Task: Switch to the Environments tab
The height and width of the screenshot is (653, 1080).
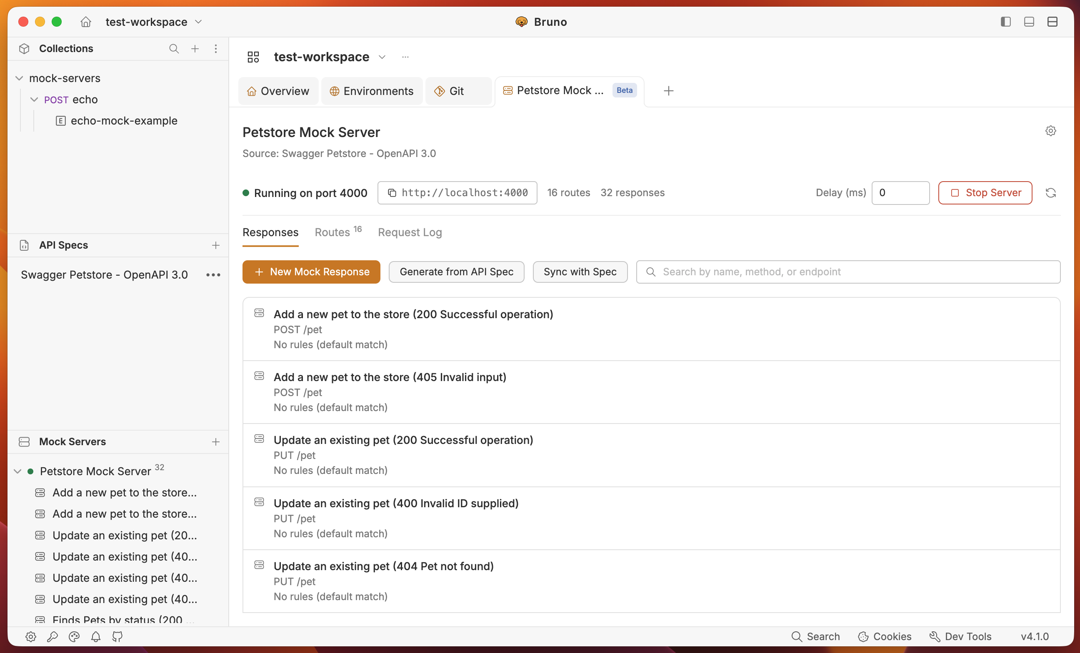Action: coord(372,91)
